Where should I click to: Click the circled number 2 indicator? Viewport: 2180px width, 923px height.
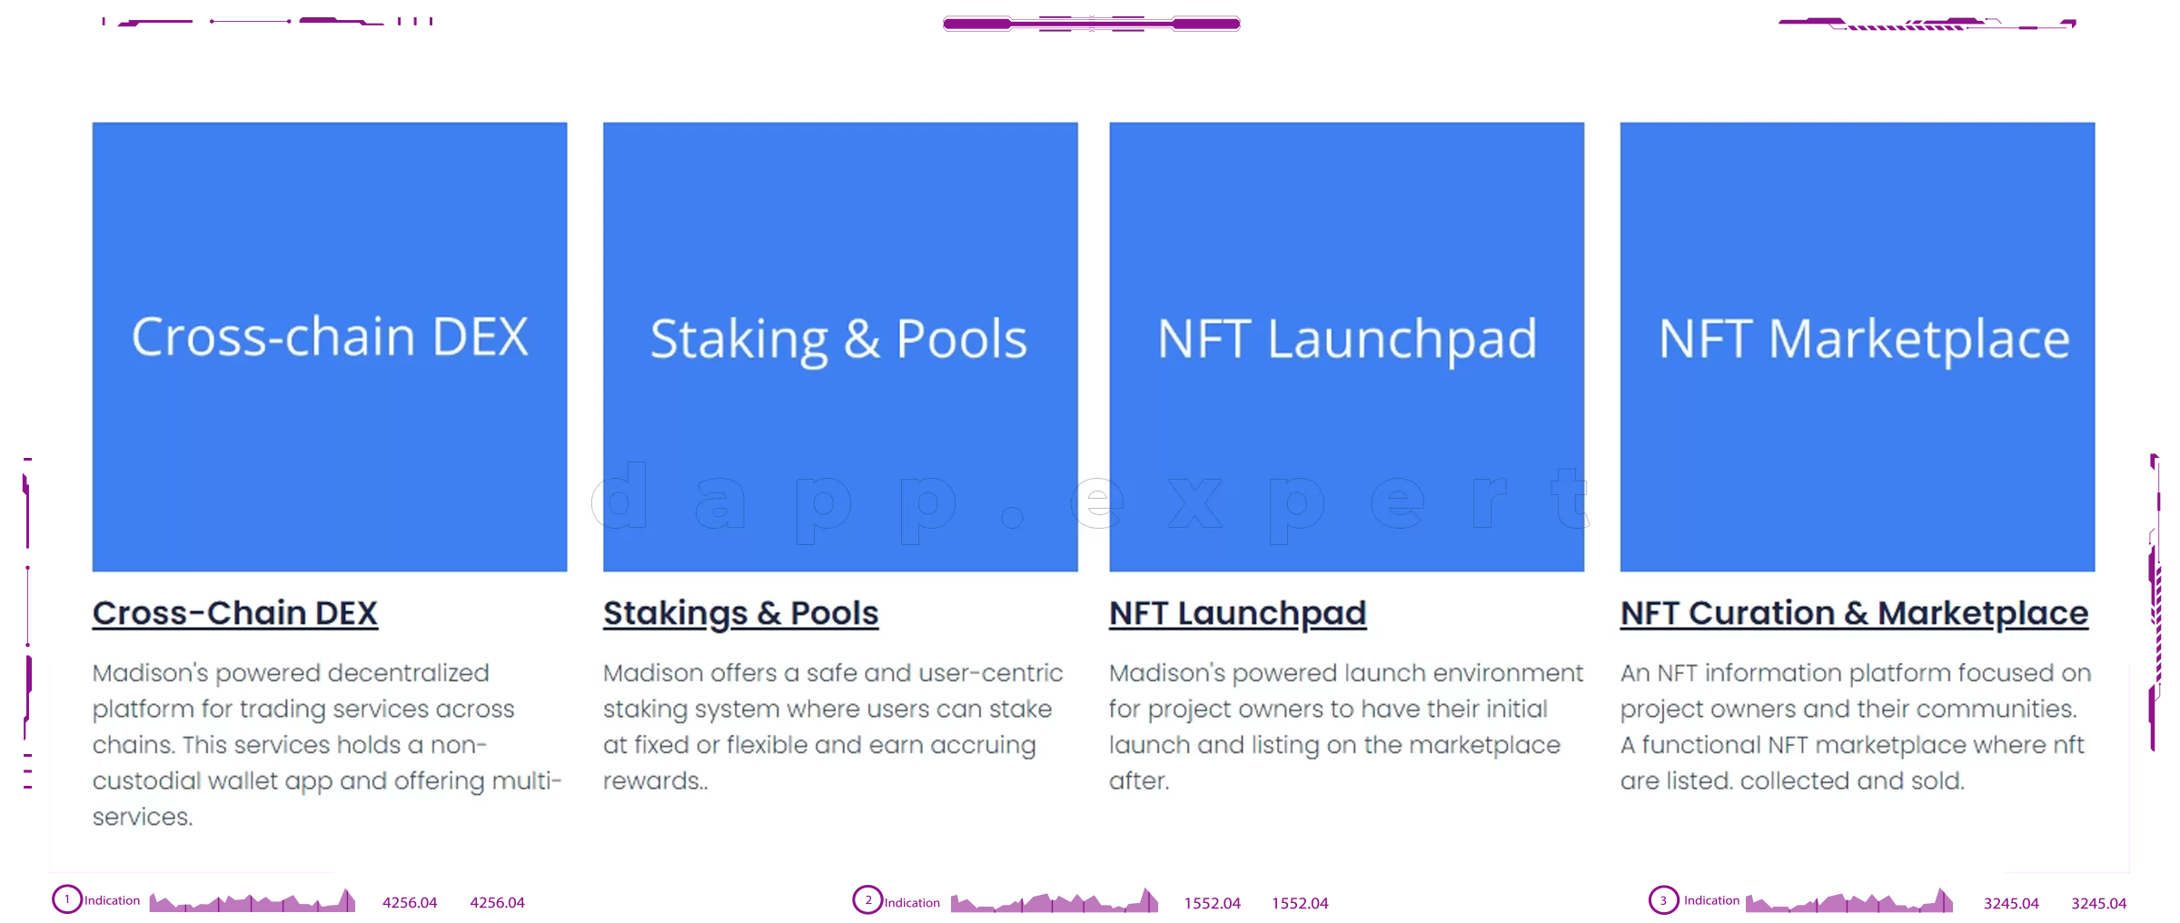pyautogui.click(x=867, y=900)
